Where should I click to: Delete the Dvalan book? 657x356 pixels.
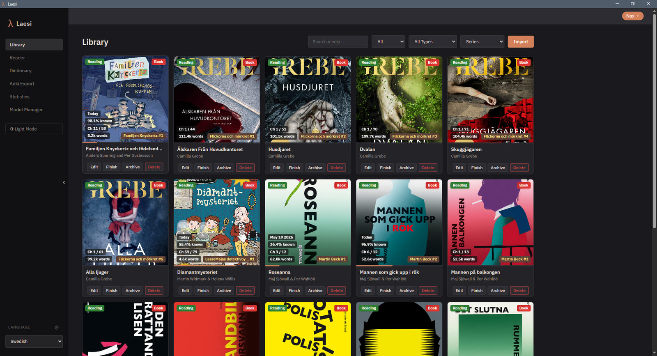pos(428,168)
